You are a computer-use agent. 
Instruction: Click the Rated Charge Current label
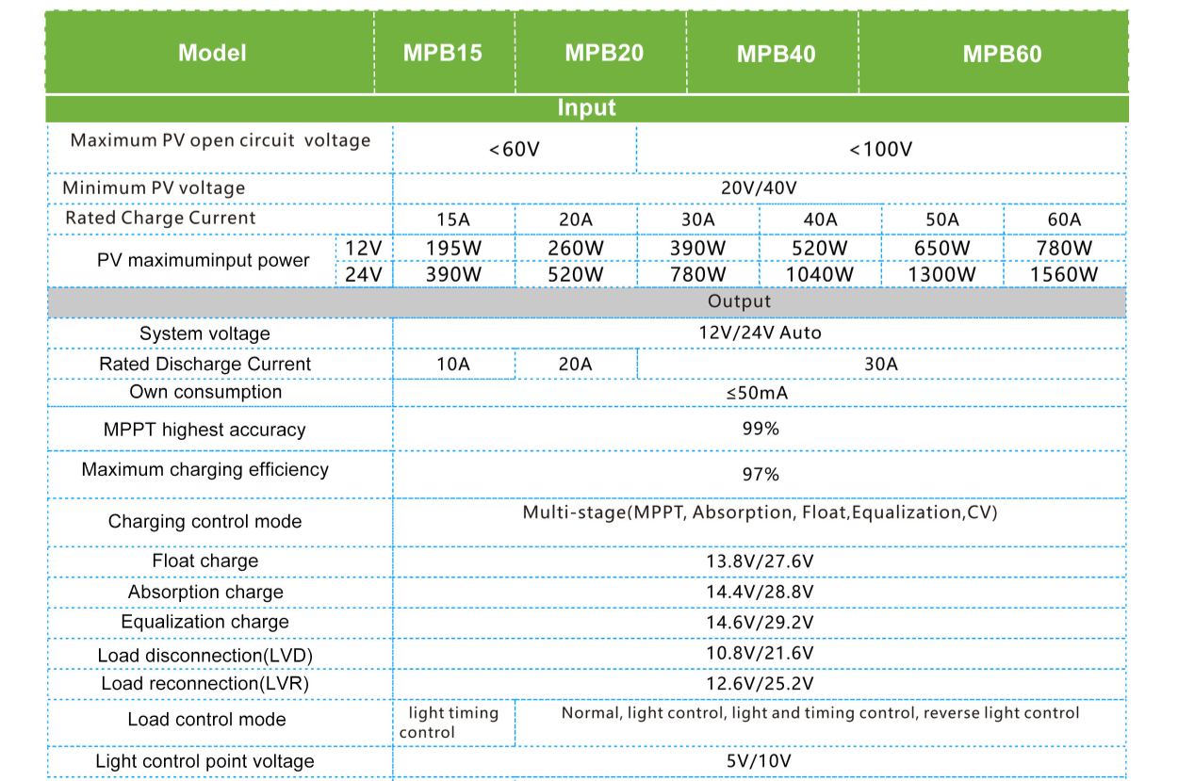tap(160, 218)
